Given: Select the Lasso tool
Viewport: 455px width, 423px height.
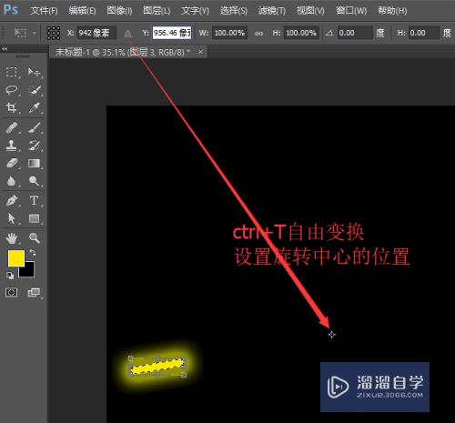Looking at the screenshot, I should point(12,90).
